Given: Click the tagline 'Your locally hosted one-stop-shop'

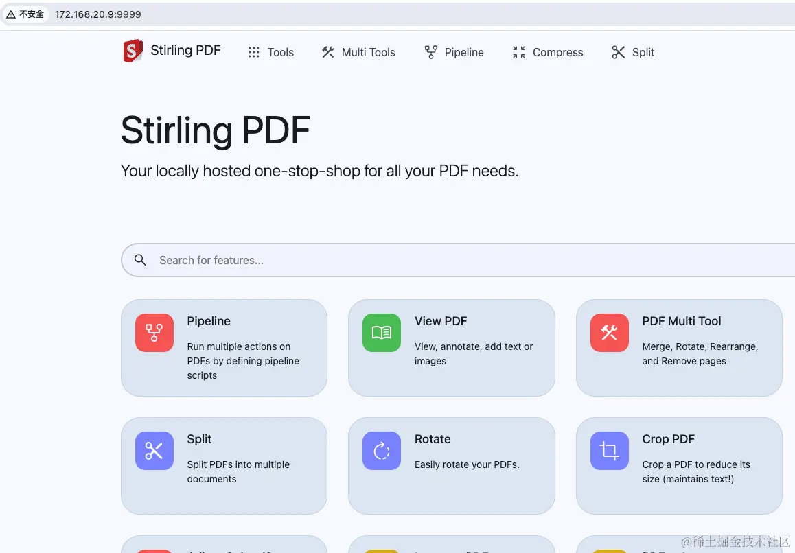Looking at the screenshot, I should (240, 171).
